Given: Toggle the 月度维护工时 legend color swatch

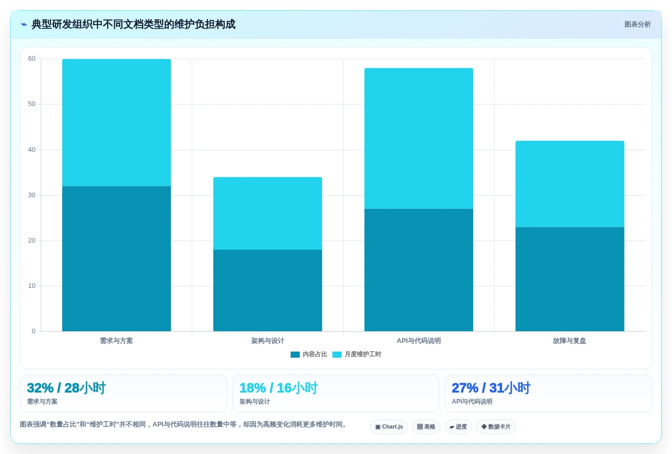Looking at the screenshot, I should 337,355.
